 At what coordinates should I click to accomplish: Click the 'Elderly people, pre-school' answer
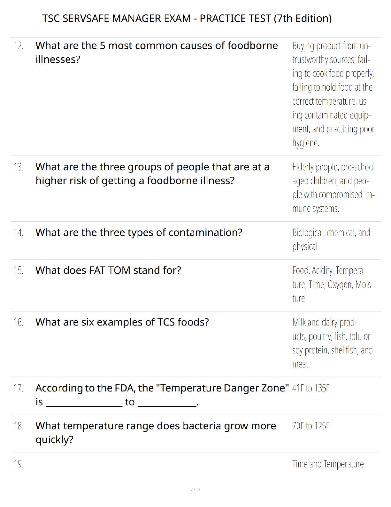(333, 188)
